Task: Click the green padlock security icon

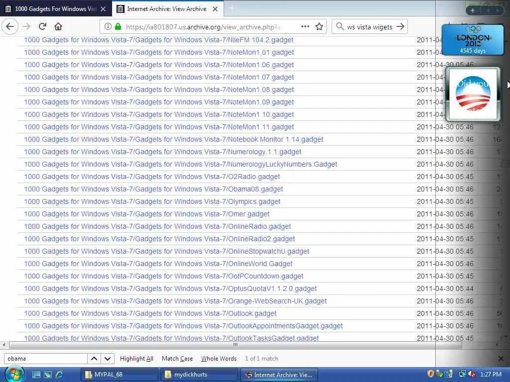Action: [118, 27]
